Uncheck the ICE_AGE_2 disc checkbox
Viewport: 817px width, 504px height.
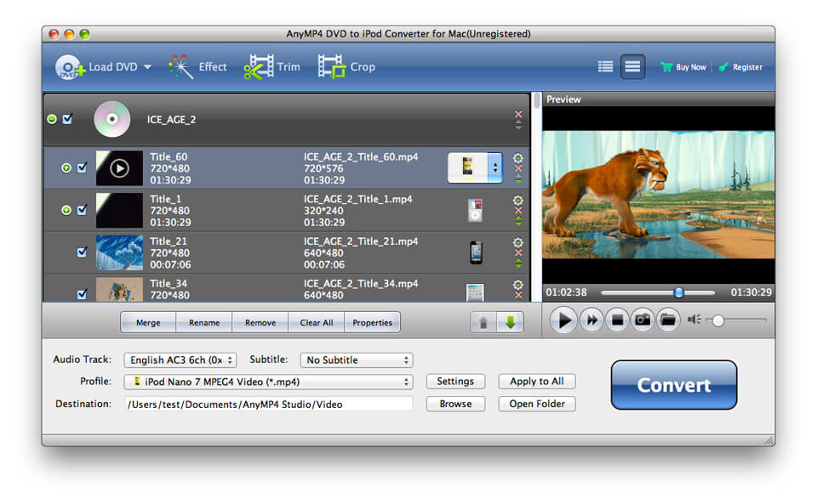67,119
